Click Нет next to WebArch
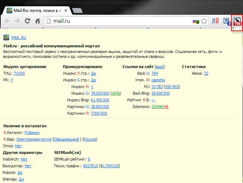 (x=24, y=159)
